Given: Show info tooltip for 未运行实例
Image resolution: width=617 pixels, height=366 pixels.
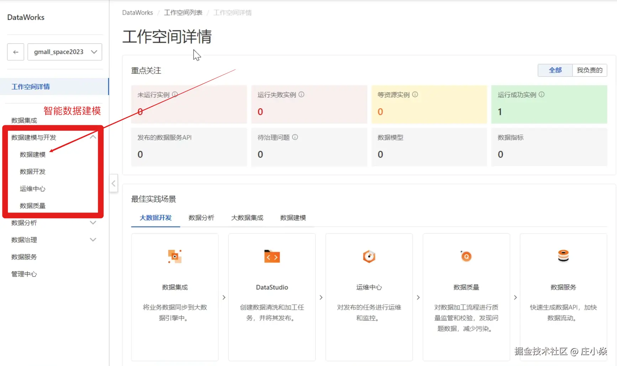Looking at the screenshot, I should (x=175, y=94).
